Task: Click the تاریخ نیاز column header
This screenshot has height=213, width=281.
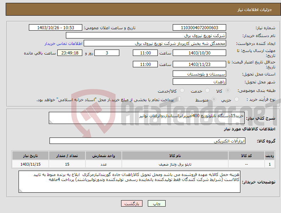Action: pos(31,156)
